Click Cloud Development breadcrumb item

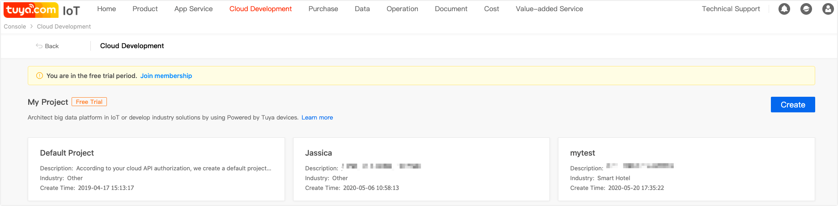tap(64, 27)
